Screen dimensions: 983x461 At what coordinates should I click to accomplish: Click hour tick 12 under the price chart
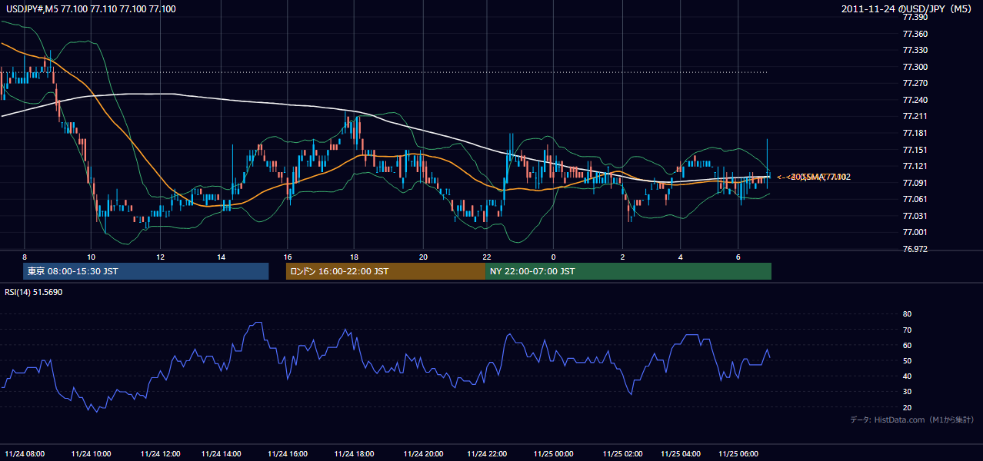pos(160,257)
